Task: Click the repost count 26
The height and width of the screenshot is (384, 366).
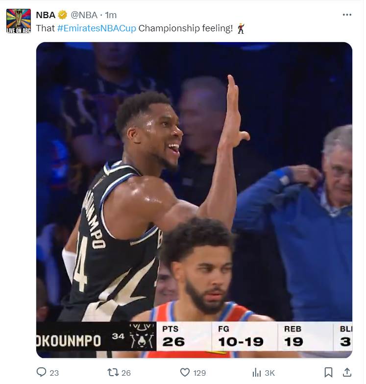Action: click(126, 373)
